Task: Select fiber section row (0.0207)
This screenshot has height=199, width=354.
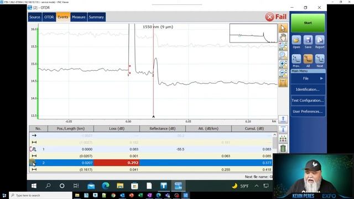Action: coord(150,156)
